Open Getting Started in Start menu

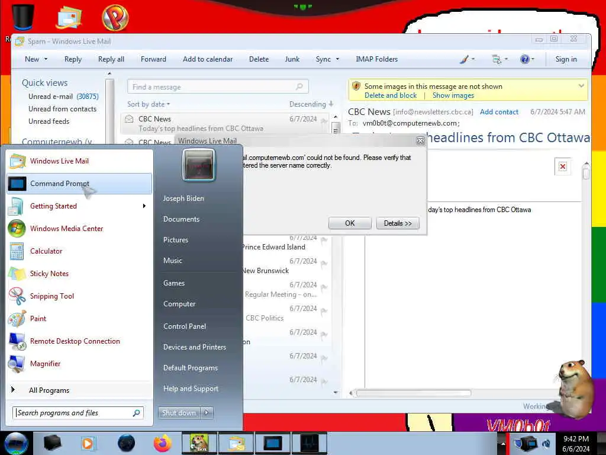coord(79,206)
